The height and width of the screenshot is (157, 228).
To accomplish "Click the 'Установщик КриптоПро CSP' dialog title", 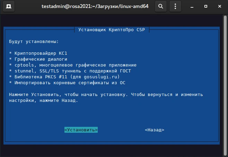I will (112, 30).
